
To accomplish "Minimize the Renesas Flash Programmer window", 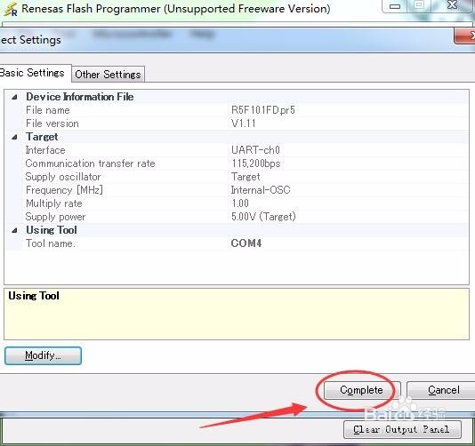I will [x=395, y=6].
